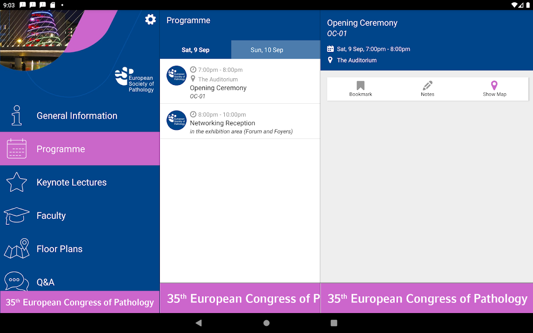This screenshot has height=333, width=533.
Task: Click 'OC-01' code in details header
Action: (337, 34)
